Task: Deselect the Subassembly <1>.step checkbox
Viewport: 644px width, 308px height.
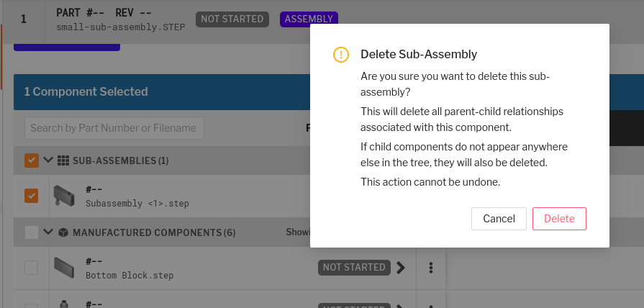Action: click(x=32, y=196)
